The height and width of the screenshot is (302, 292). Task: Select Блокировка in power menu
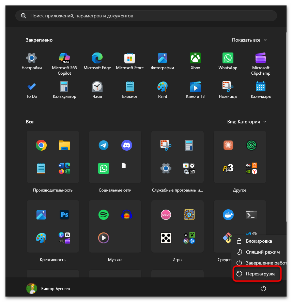click(x=259, y=241)
